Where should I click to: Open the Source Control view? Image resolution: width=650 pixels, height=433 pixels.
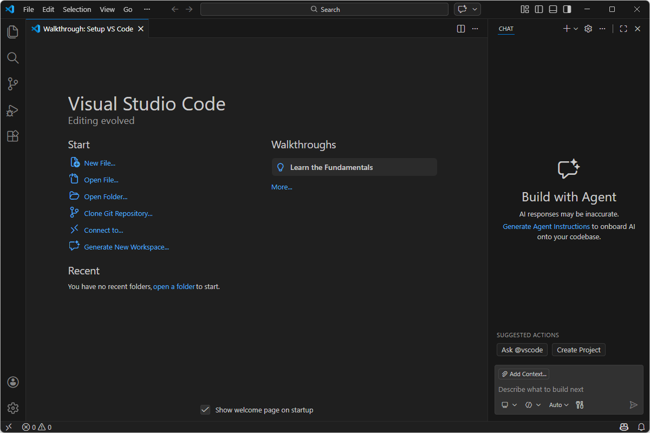[x=13, y=84]
